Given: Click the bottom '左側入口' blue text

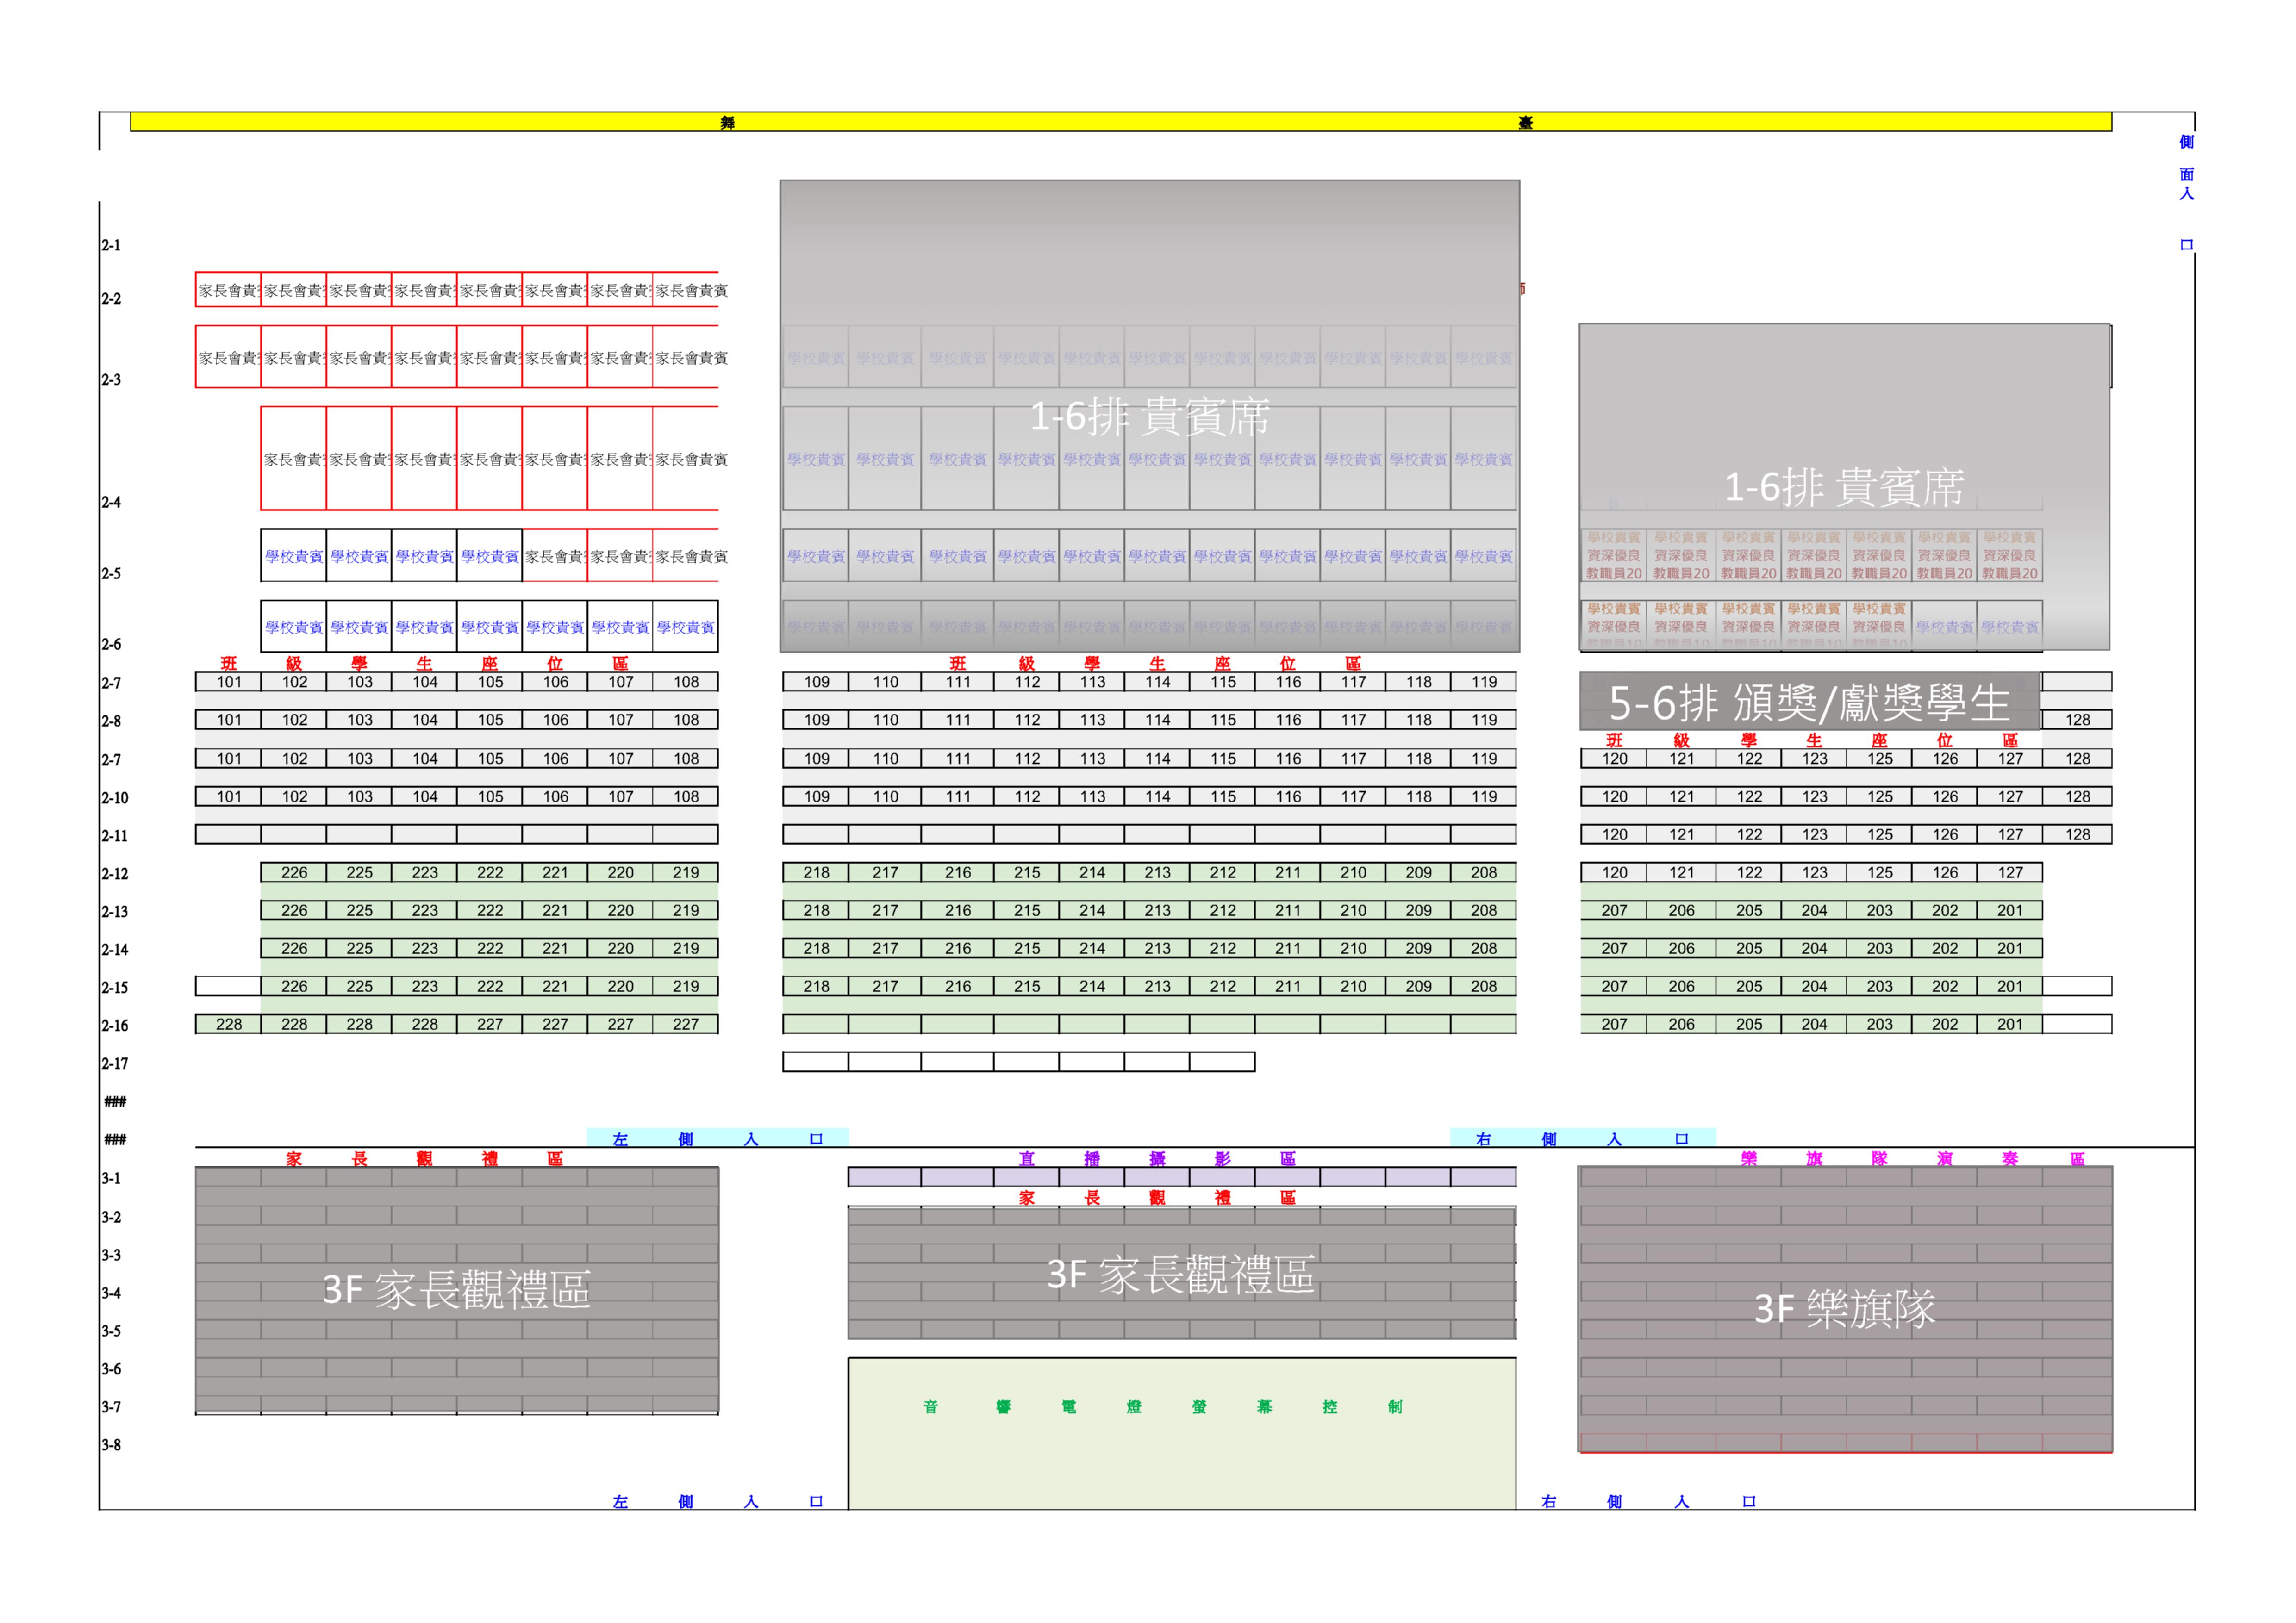Looking at the screenshot, I should pos(717,1501).
